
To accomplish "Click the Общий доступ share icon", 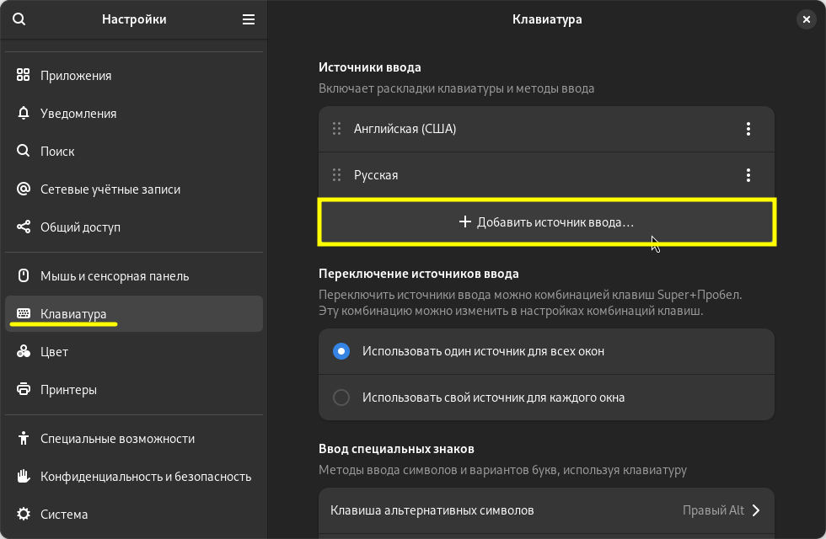I will tap(24, 227).
